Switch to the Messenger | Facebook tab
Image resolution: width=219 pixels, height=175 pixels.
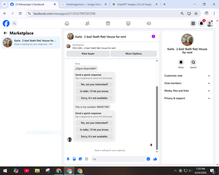click(x=33, y=4)
